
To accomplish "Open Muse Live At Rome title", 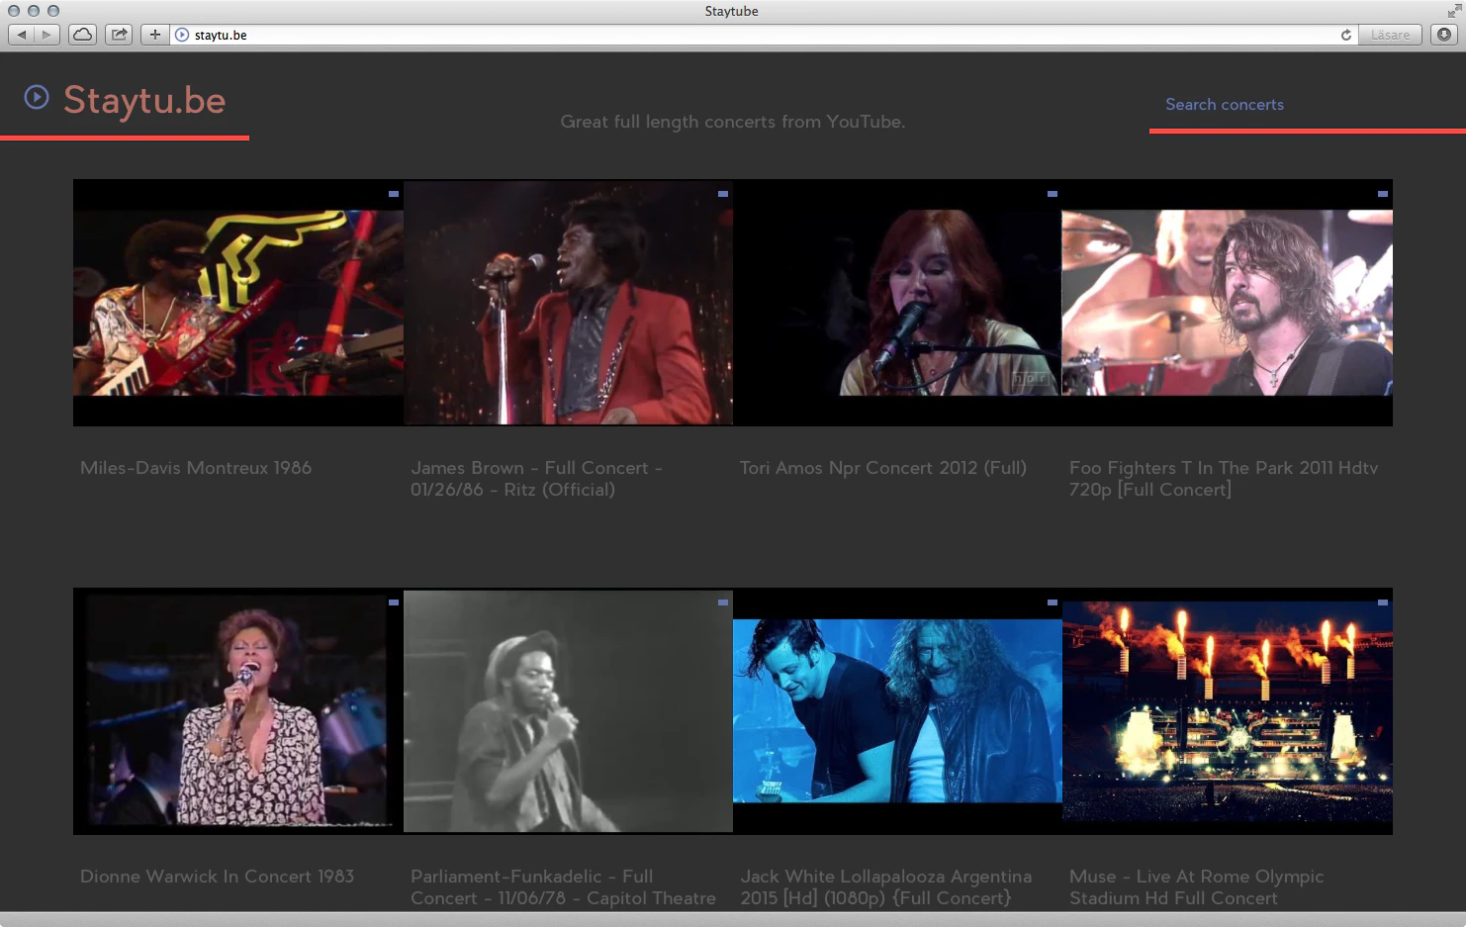I will click(x=1196, y=887).
